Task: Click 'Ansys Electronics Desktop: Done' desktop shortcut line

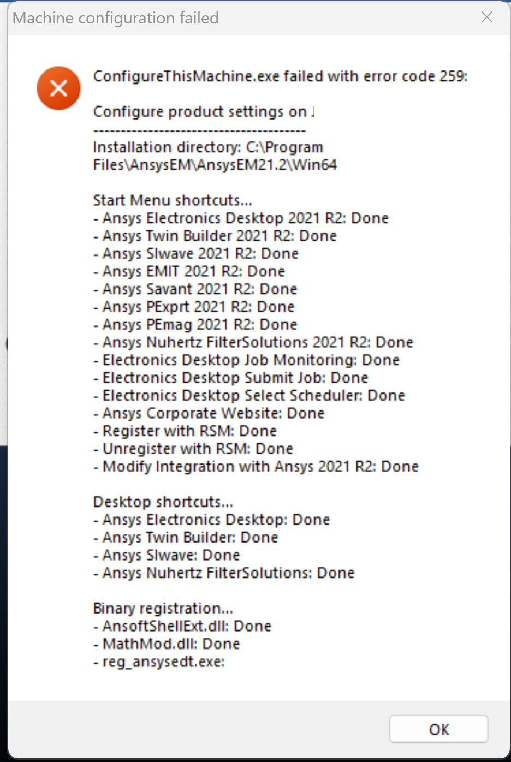Action: pos(211,520)
